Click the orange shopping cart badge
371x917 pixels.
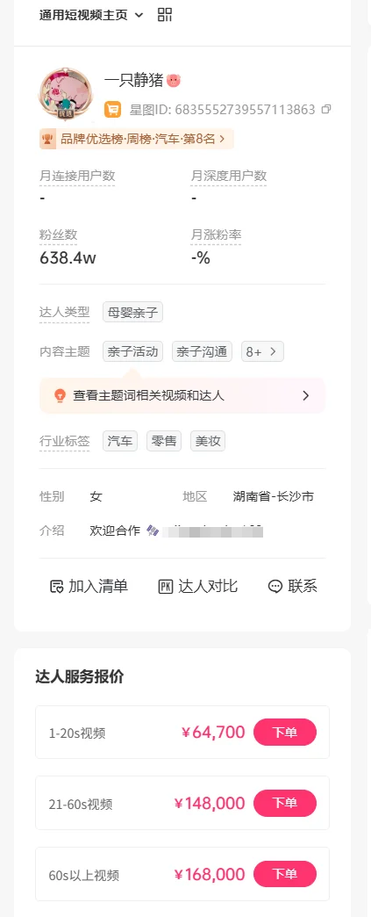[x=113, y=110]
